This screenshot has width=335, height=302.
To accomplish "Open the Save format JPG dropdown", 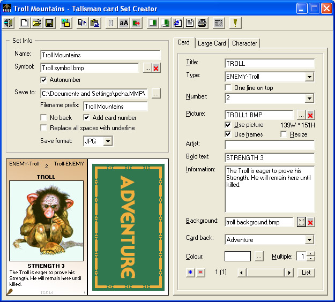I will (x=108, y=141).
